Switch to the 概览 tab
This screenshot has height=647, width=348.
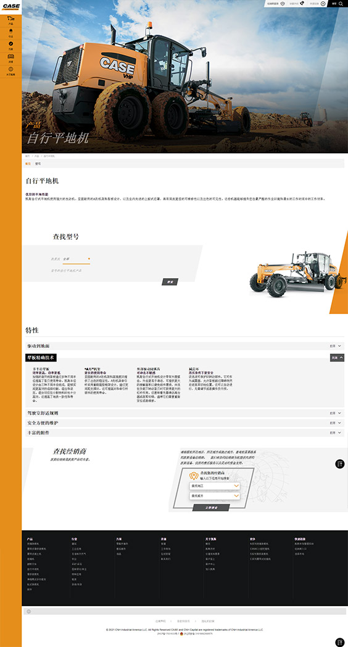[x=28, y=163]
